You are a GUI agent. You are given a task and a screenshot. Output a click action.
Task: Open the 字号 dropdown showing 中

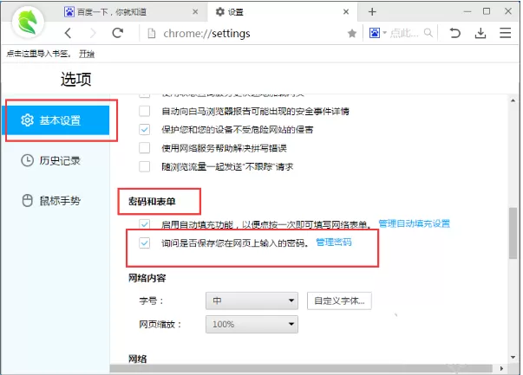pyautogui.click(x=252, y=301)
